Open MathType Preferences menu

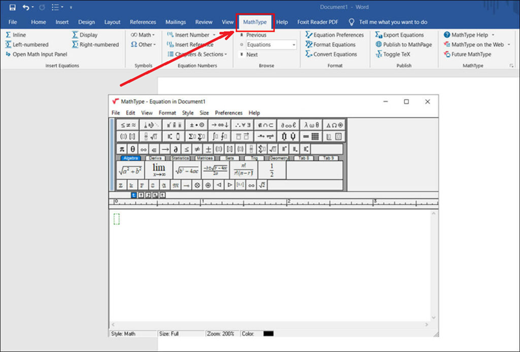click(x=229, y=113)
